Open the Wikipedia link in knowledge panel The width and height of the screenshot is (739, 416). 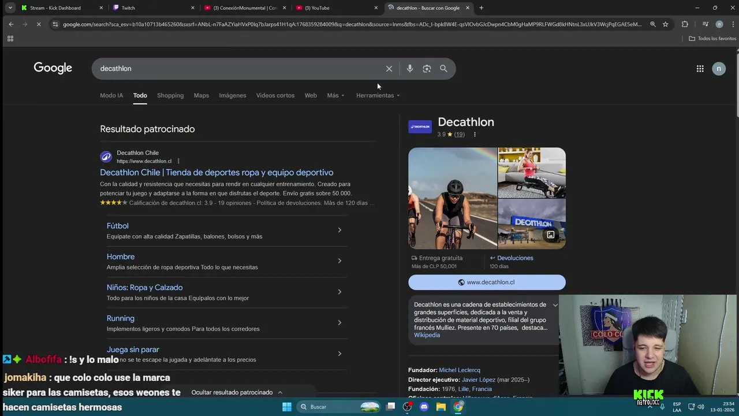click(427, 335)
